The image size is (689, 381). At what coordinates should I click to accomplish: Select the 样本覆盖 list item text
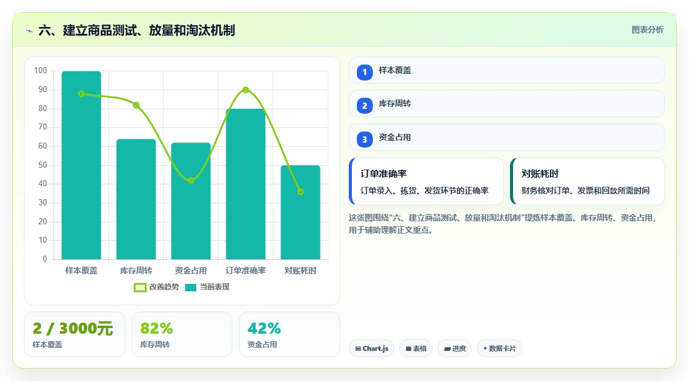394,70
